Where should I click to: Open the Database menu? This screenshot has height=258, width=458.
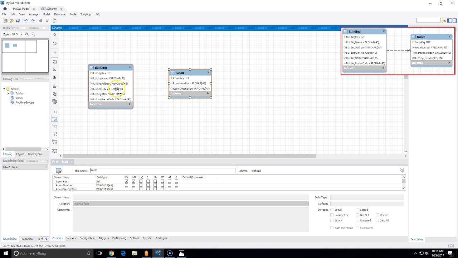coord(60,14)
